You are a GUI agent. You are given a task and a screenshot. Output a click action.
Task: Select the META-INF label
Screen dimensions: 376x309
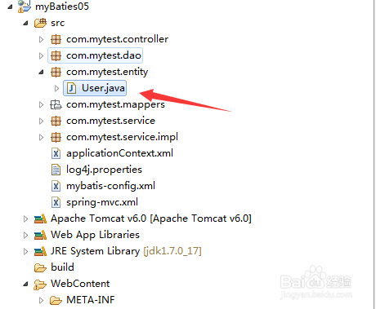point(91,300)
